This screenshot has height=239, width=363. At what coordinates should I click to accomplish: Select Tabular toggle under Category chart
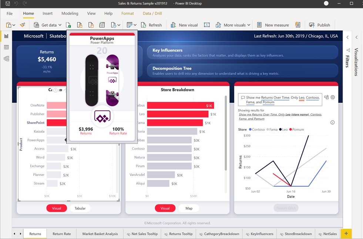pyautogui.click(x=80, y=208)
